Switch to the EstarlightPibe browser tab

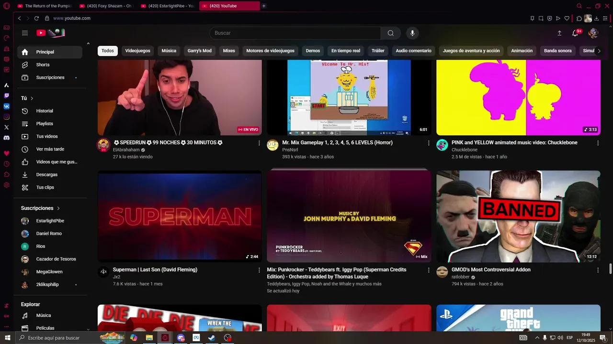point(168,6)
